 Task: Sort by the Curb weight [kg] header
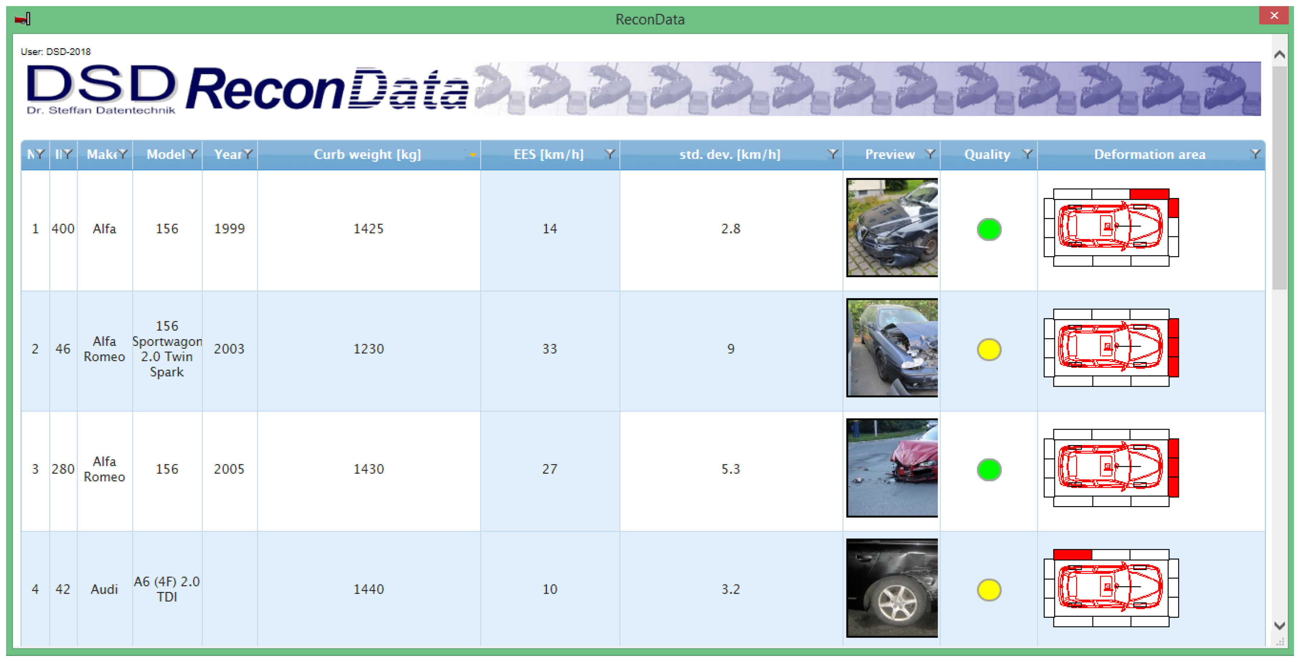(x=367, y=154)
